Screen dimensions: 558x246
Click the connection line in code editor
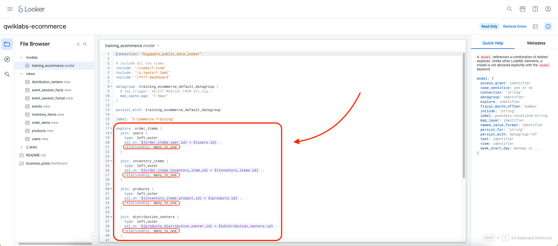159,54
